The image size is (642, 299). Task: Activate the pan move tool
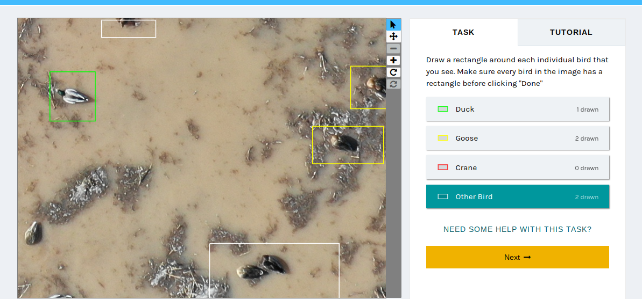(x=393, y=37)
